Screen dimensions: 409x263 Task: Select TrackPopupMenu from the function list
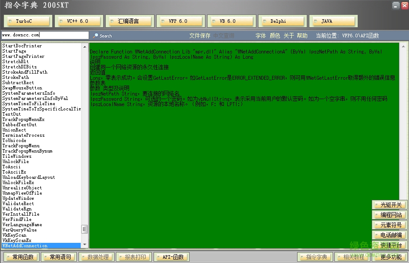point(21,146)
